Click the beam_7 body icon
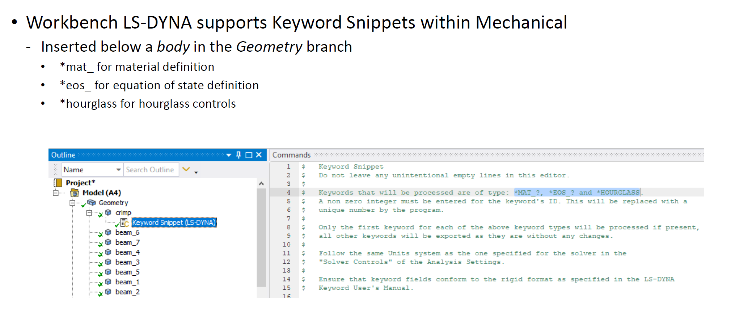This screenshot has width=731, height=314. tap(108, 242)
